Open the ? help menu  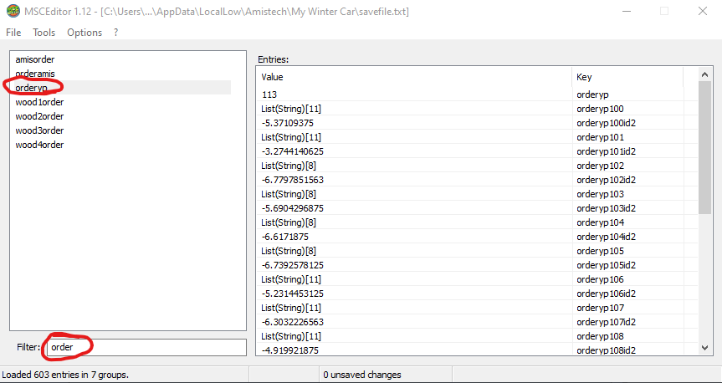[x=115, y=33]
